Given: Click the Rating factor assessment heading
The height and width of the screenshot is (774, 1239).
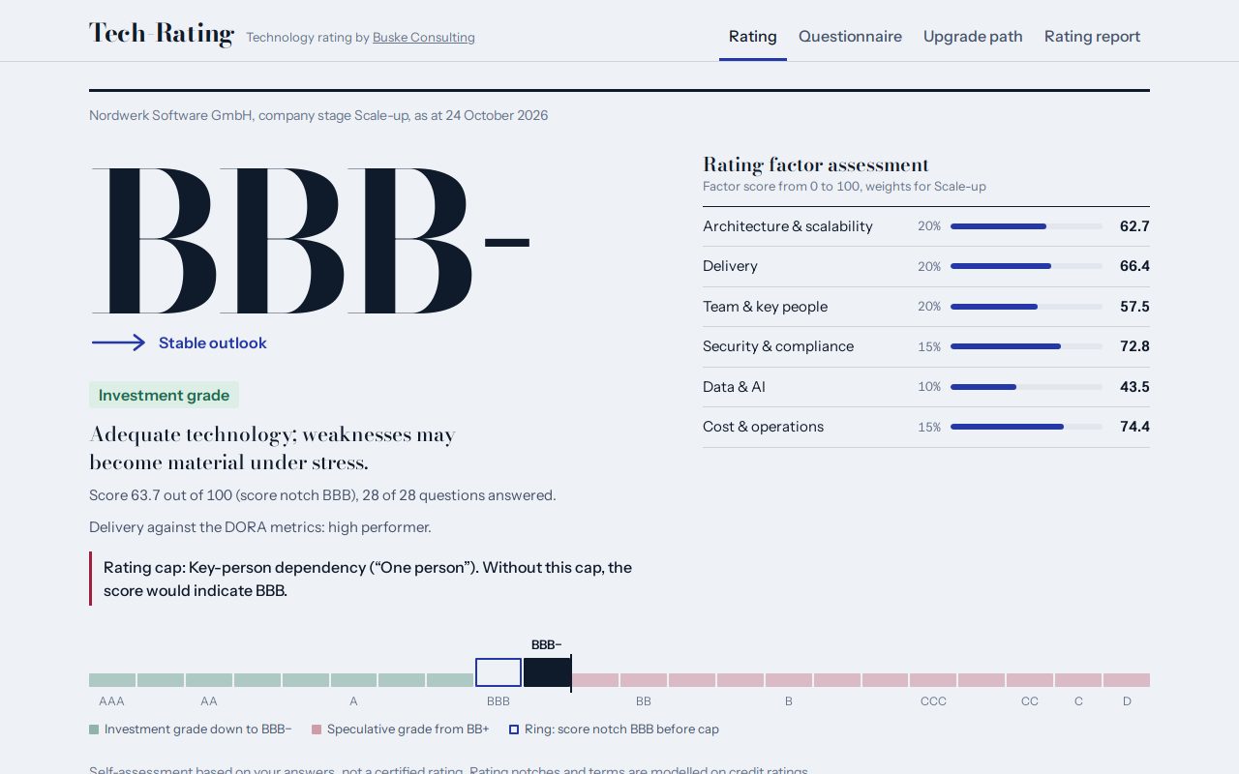Looking at the screenshot, I should (x=816, y=164).
